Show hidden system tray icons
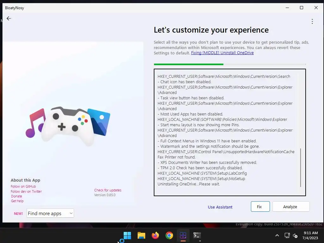 coord(277,235)
